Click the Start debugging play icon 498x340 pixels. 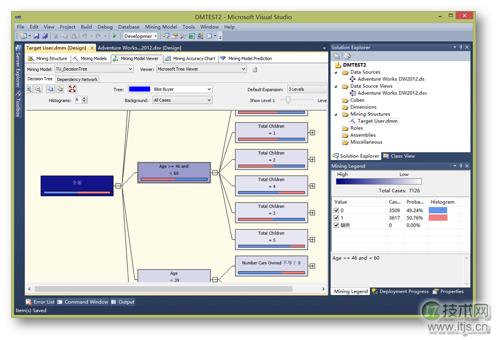point(115,36)
